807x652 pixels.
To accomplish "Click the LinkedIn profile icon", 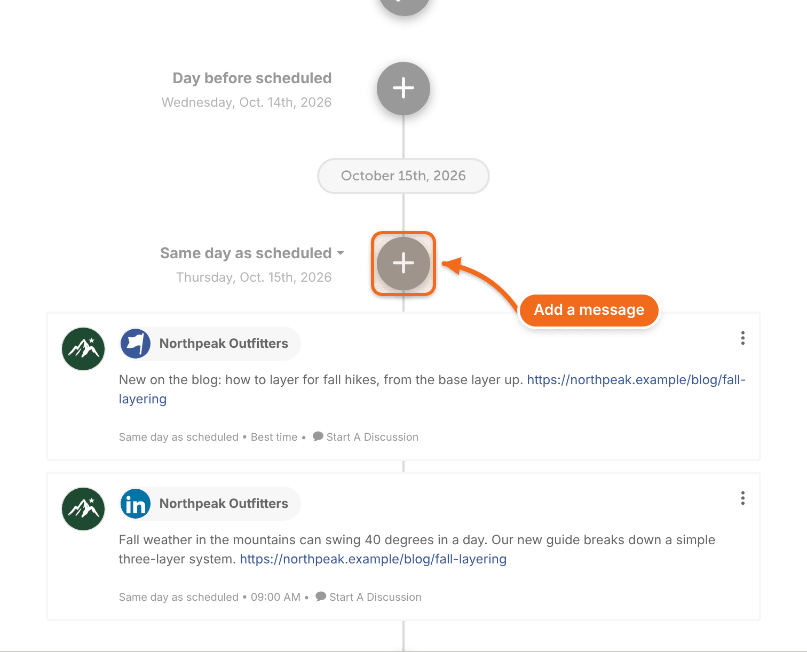I will tap(136, 504).
